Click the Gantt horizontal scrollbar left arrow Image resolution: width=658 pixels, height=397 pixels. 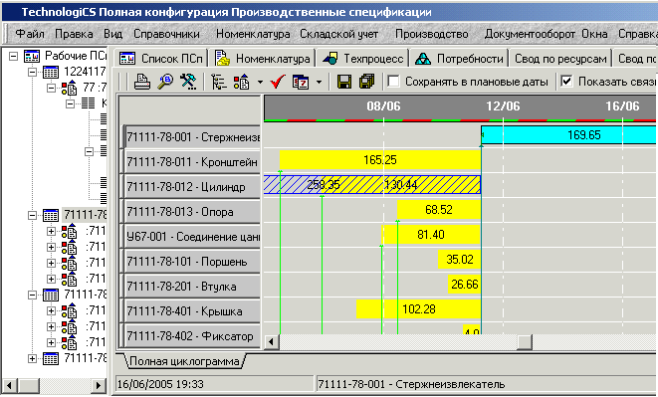(271, 341)
